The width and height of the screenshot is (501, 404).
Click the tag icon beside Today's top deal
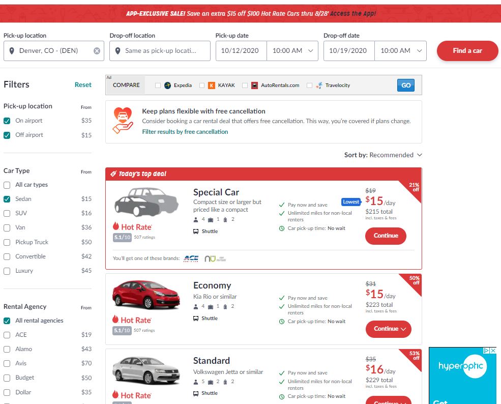[113, 174]
